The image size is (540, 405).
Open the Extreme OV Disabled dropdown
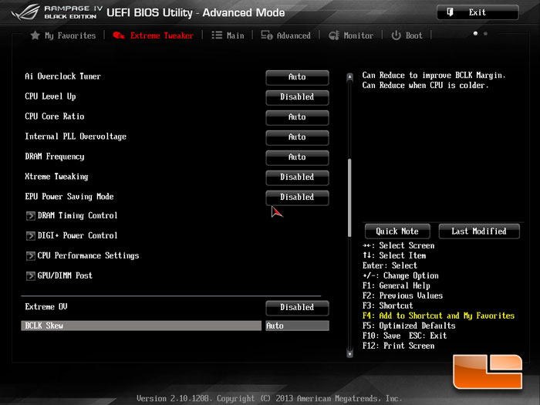297,308
